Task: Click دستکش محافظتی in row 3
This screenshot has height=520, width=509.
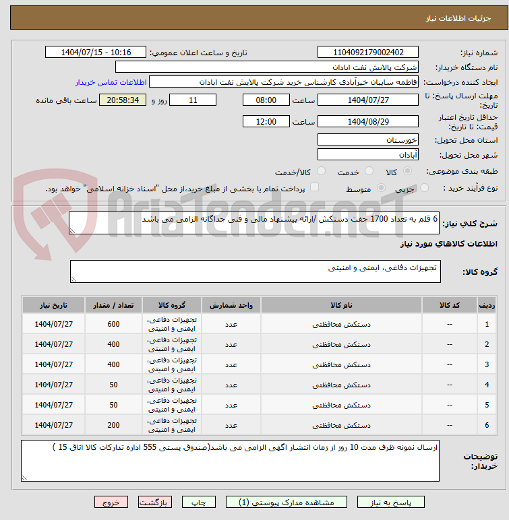Action: (341, 364)
